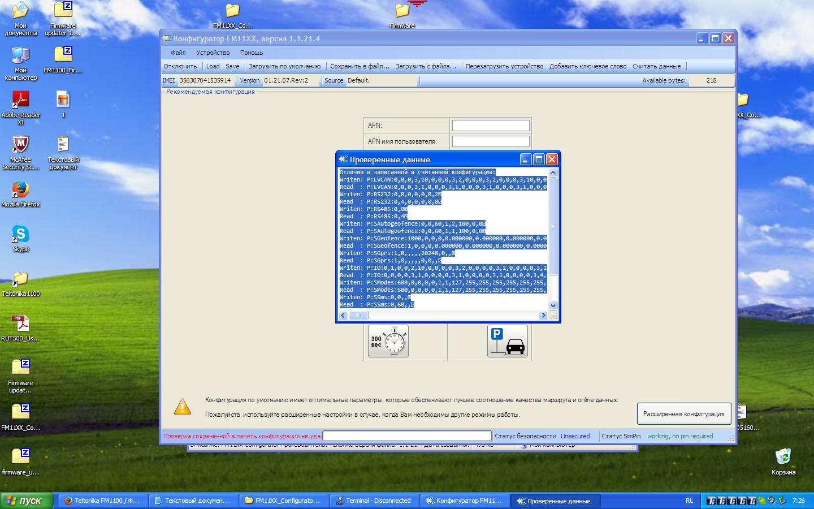
Task: Click Загрузить по умолчанию toolbar button
Action: (284, 66)
